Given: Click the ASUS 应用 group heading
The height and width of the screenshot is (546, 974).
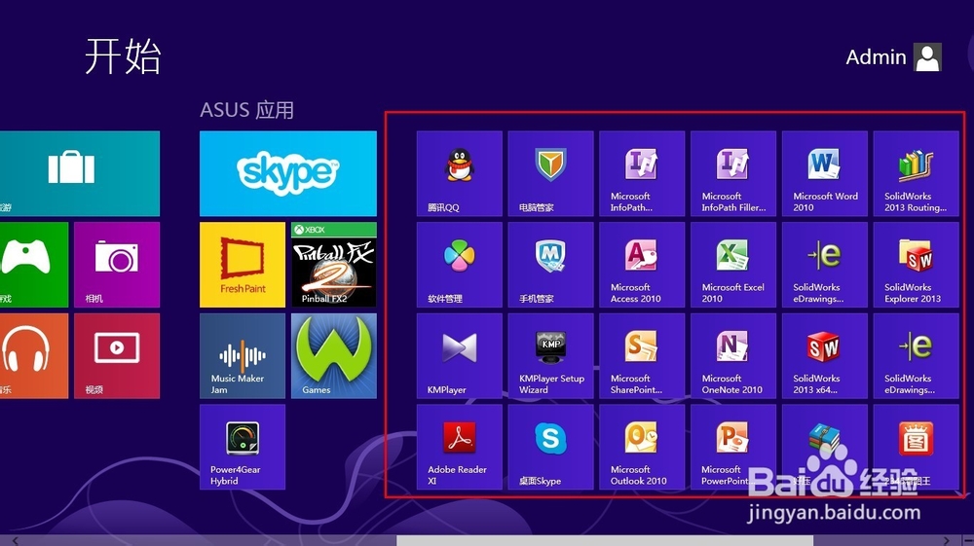Looking at the screenshot, I should tap(246, 110).
